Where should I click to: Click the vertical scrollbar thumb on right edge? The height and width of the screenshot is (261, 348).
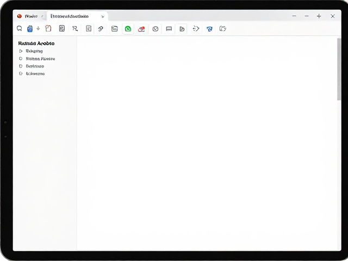(x=339, y=69)
